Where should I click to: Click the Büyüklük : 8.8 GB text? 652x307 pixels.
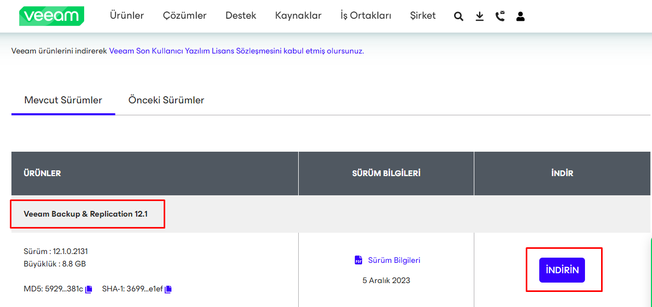click(55, 264)
